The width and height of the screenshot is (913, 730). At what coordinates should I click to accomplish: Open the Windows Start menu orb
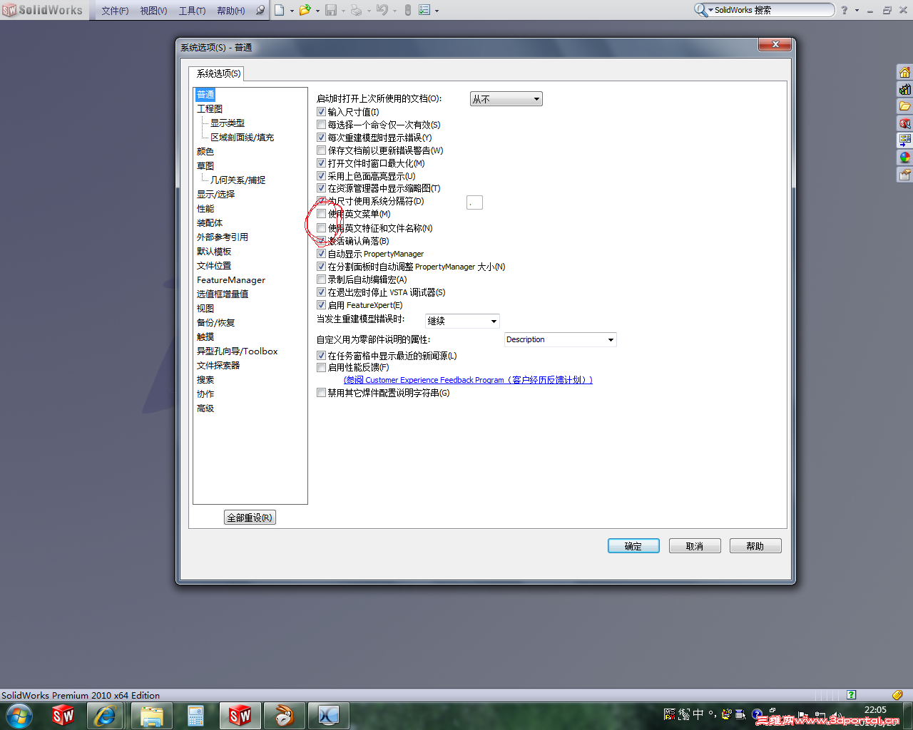point(19,715)
